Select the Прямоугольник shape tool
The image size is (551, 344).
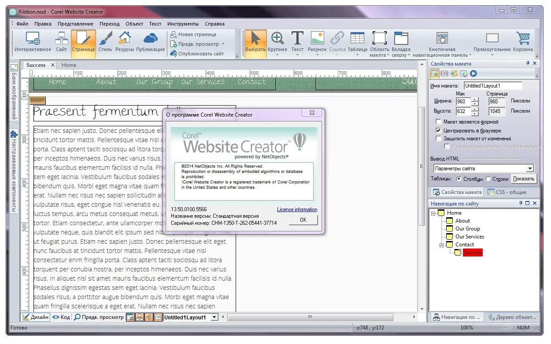(x=492, y=43)
